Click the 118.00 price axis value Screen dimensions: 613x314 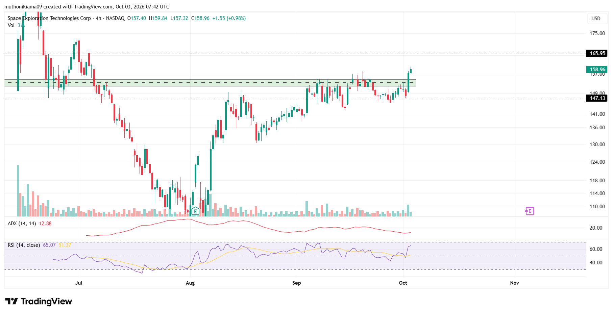[x=597, y=180]
